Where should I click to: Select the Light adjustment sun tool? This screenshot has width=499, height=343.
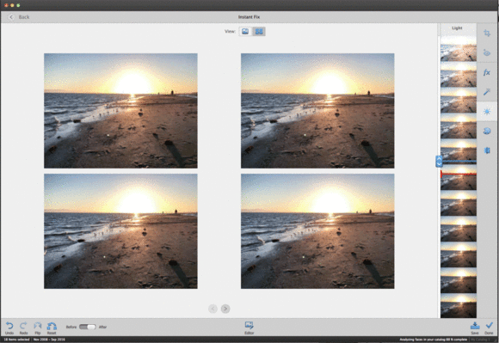[487, 112]
